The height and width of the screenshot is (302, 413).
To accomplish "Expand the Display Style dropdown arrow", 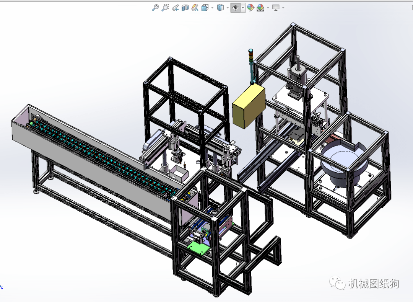I will [228, 8].
